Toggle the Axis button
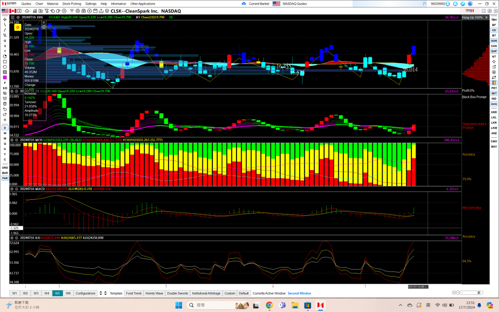499x312 pixels. click(x=494, y=104)
